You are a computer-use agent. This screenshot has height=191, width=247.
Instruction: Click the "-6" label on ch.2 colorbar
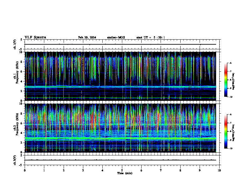pos(230,115)
